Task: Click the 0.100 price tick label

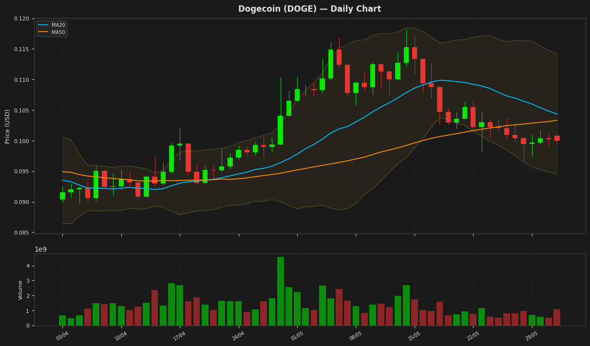Action: pyautogui.click(x=21, y=141)
